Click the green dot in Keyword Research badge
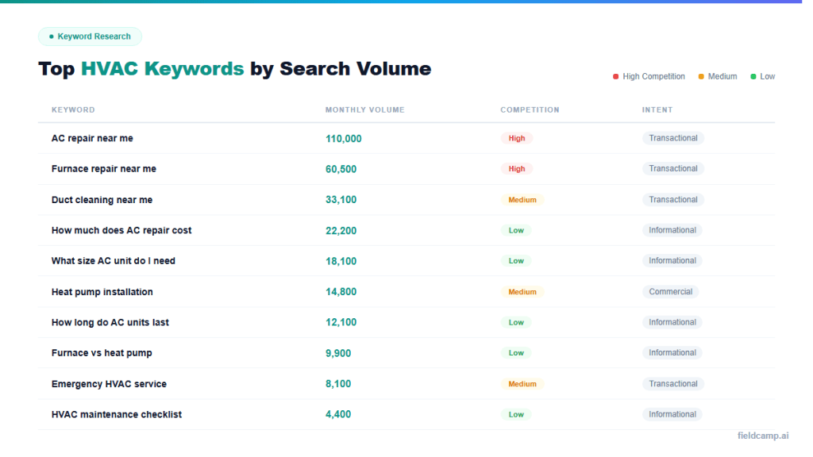Viewport: 813px width, 457px height. pos(51,36)
